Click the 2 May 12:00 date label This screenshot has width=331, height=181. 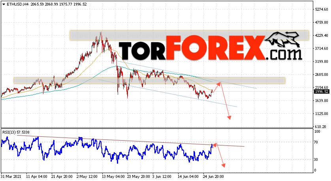tap(87, 177)
